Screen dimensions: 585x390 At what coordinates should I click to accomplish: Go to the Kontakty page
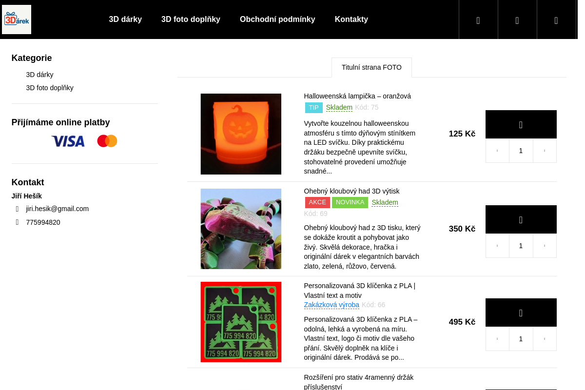351,19
